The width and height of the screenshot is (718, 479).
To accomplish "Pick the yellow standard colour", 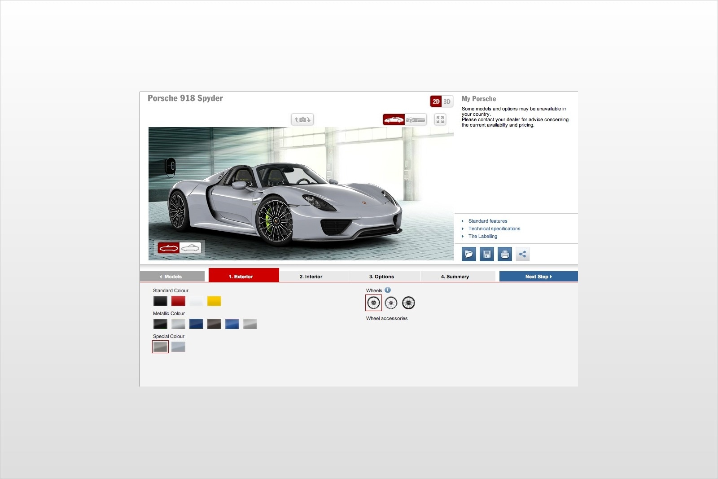I will (x=214, y=301).
